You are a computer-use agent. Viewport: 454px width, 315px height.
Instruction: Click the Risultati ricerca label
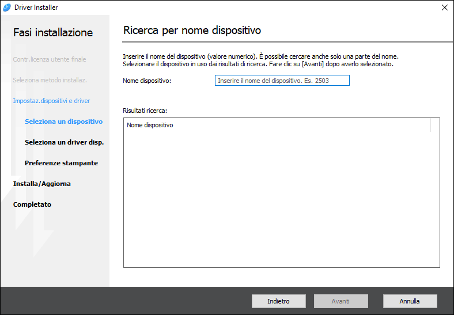(x=145, y=111)
